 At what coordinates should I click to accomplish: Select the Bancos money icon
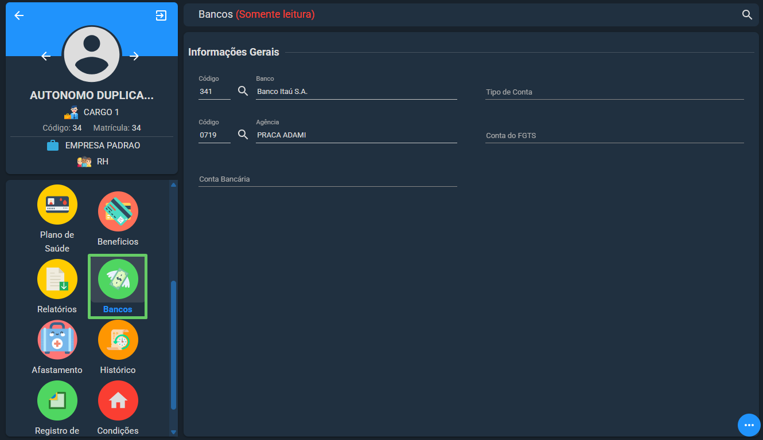pos(118,279)
